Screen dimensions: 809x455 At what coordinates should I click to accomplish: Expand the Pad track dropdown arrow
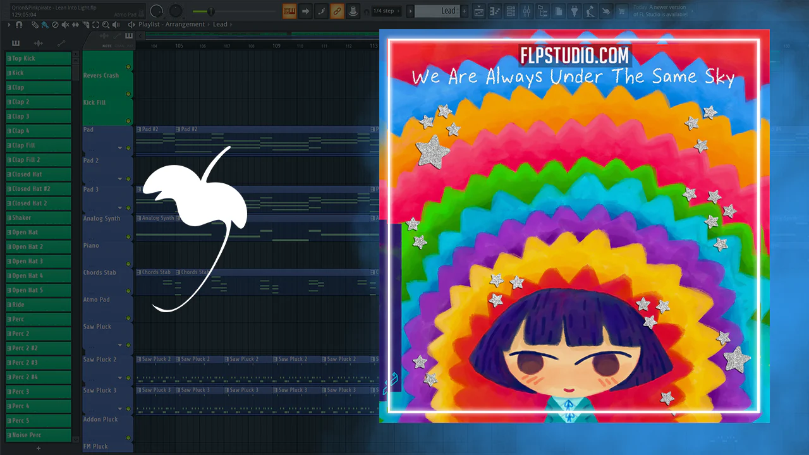(x=120, y=148)
